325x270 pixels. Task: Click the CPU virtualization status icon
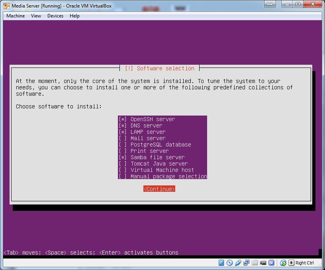271,263
